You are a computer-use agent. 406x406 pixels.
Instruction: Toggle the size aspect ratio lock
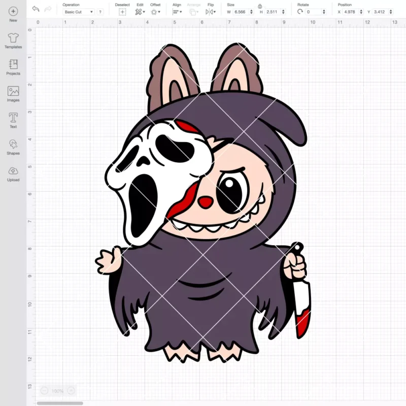[260, 6]
